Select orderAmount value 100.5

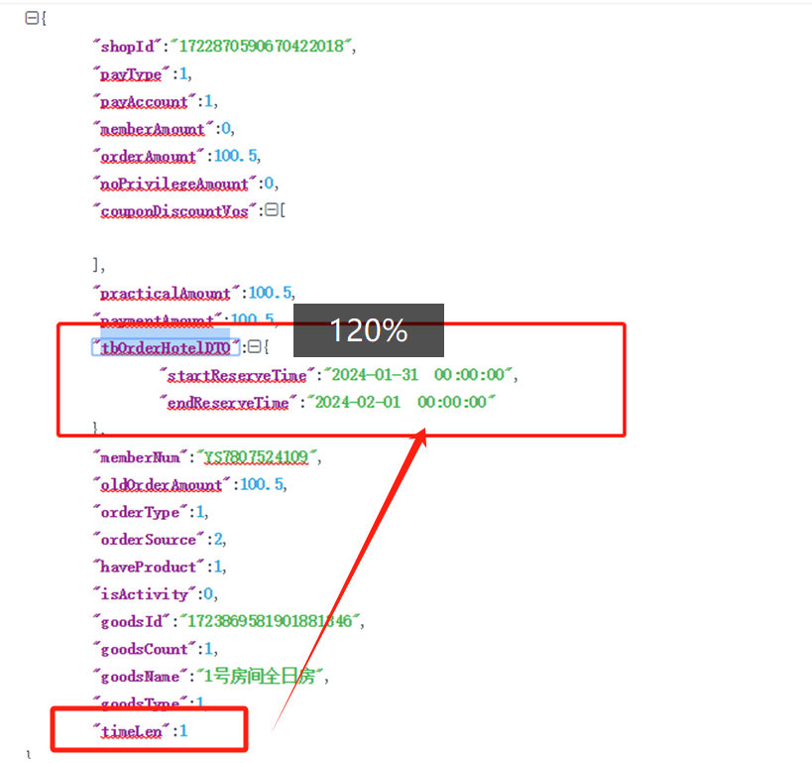pos(236,156)
